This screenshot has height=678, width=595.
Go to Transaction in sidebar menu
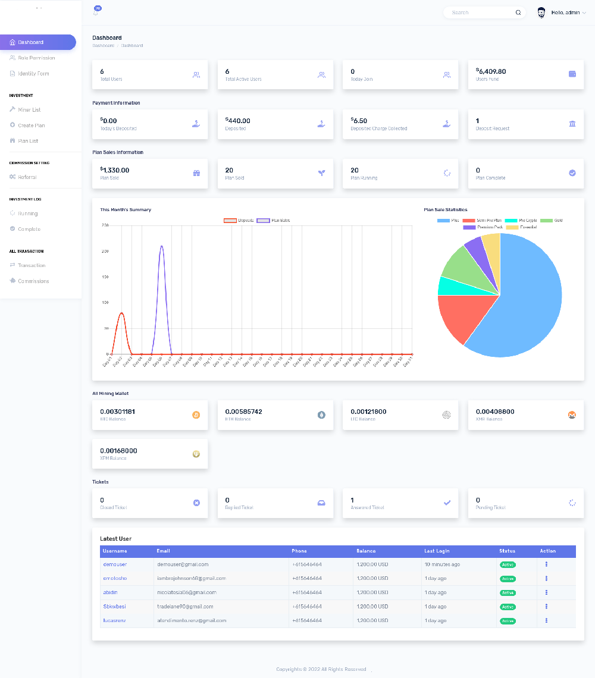point(32,265)
